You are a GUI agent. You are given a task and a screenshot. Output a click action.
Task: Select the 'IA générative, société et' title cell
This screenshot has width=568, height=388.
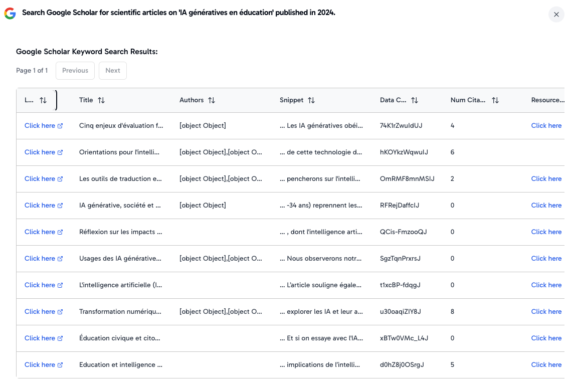pyautogui.click(x=120, y=206)
